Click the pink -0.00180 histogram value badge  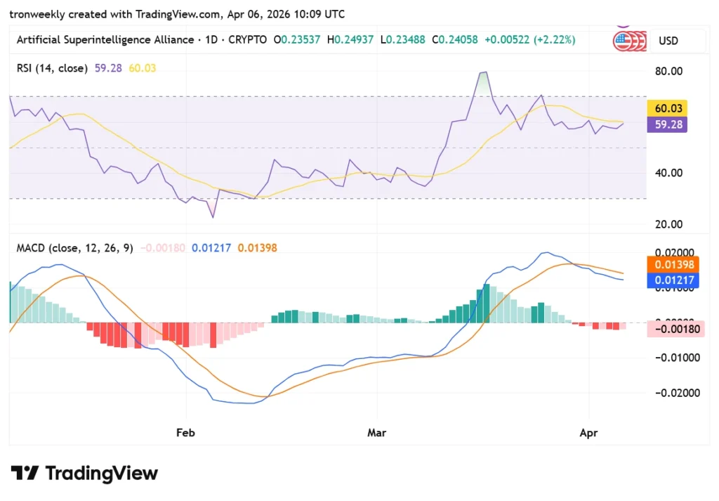(675, 329)
